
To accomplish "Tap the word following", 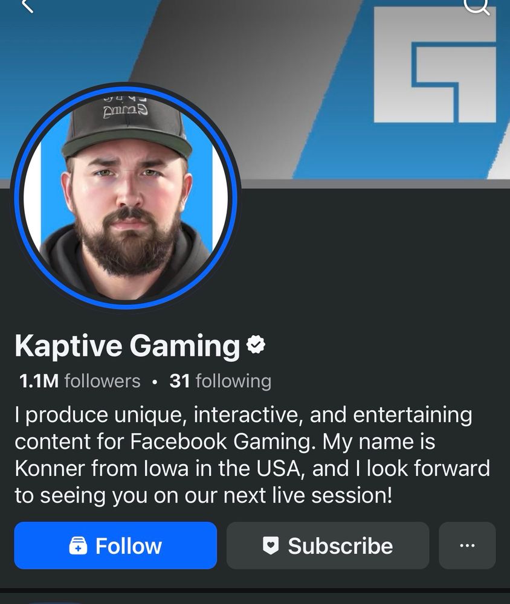I will click(x=234, y=381).
